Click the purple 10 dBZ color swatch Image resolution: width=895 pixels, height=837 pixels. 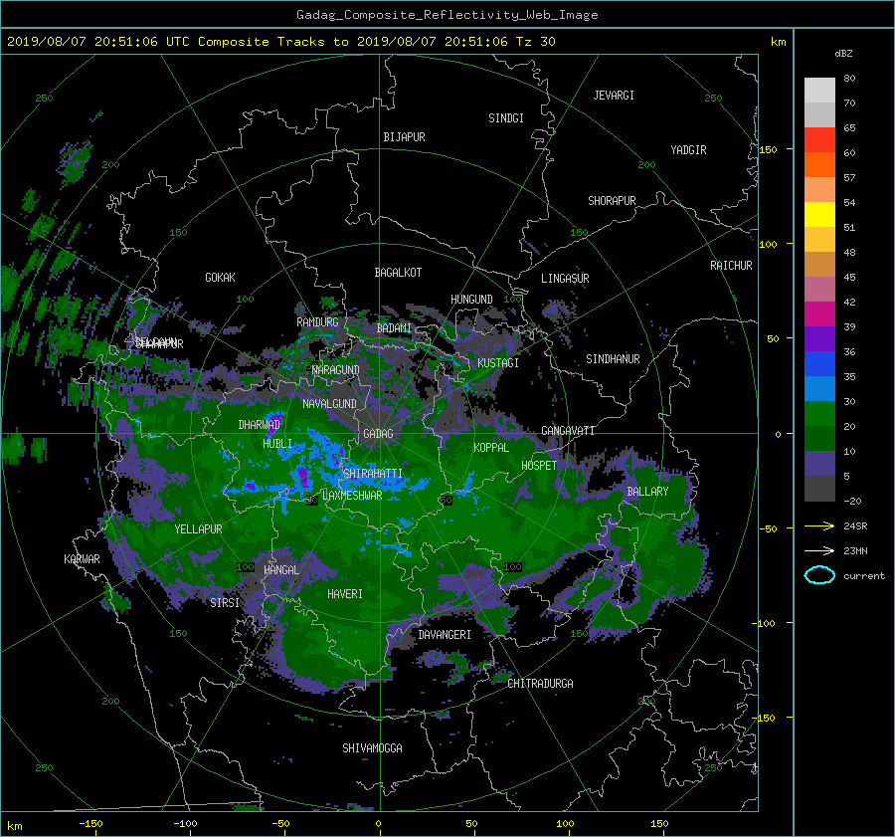[819, 463]
